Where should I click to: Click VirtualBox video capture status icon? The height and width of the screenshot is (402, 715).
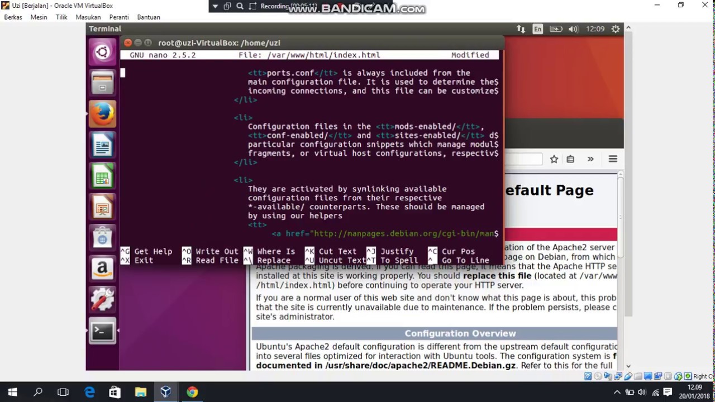658,376
